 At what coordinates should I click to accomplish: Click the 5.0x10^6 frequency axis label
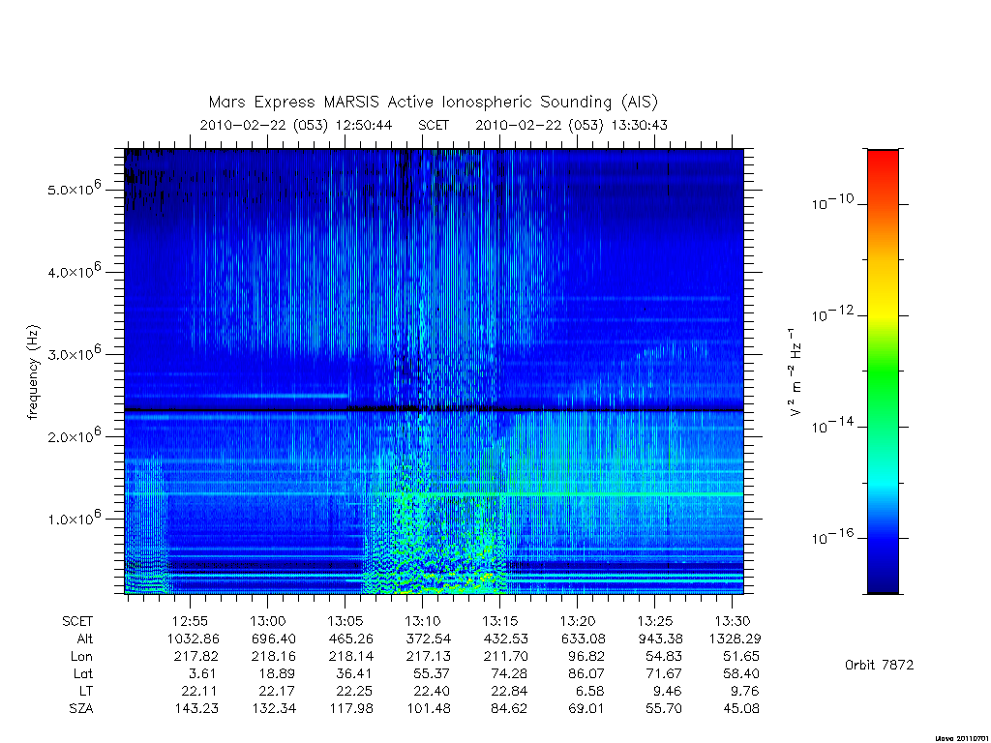pyautogui.click(x=75, y=189)
